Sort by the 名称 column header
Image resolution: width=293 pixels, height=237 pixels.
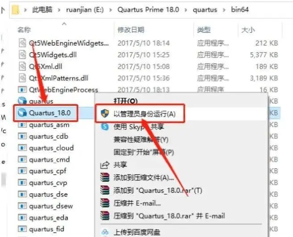24,29
